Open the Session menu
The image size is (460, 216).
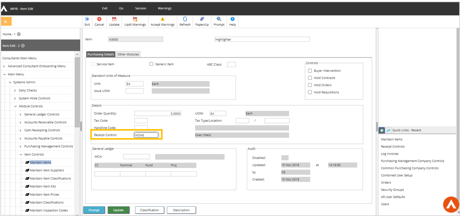click(x=140, y=8)
